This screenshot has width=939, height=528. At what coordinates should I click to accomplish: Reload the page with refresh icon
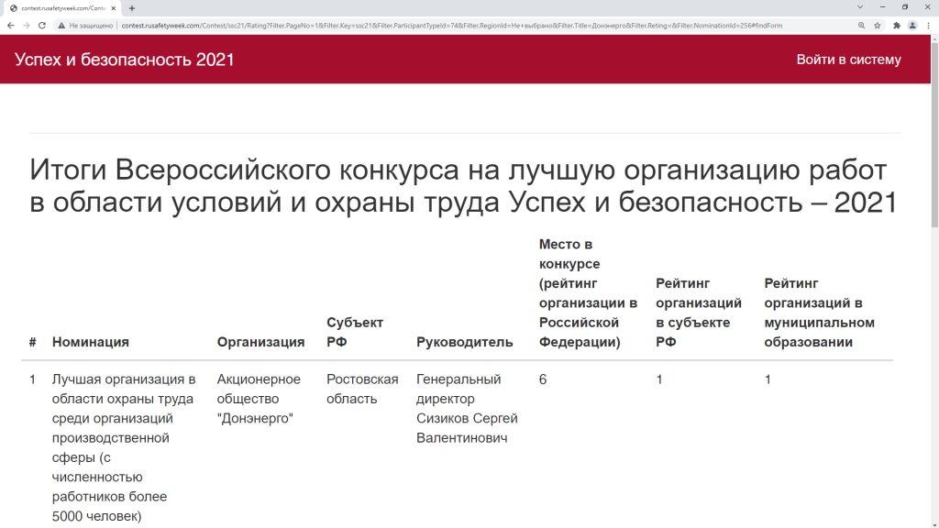(42, 25)
